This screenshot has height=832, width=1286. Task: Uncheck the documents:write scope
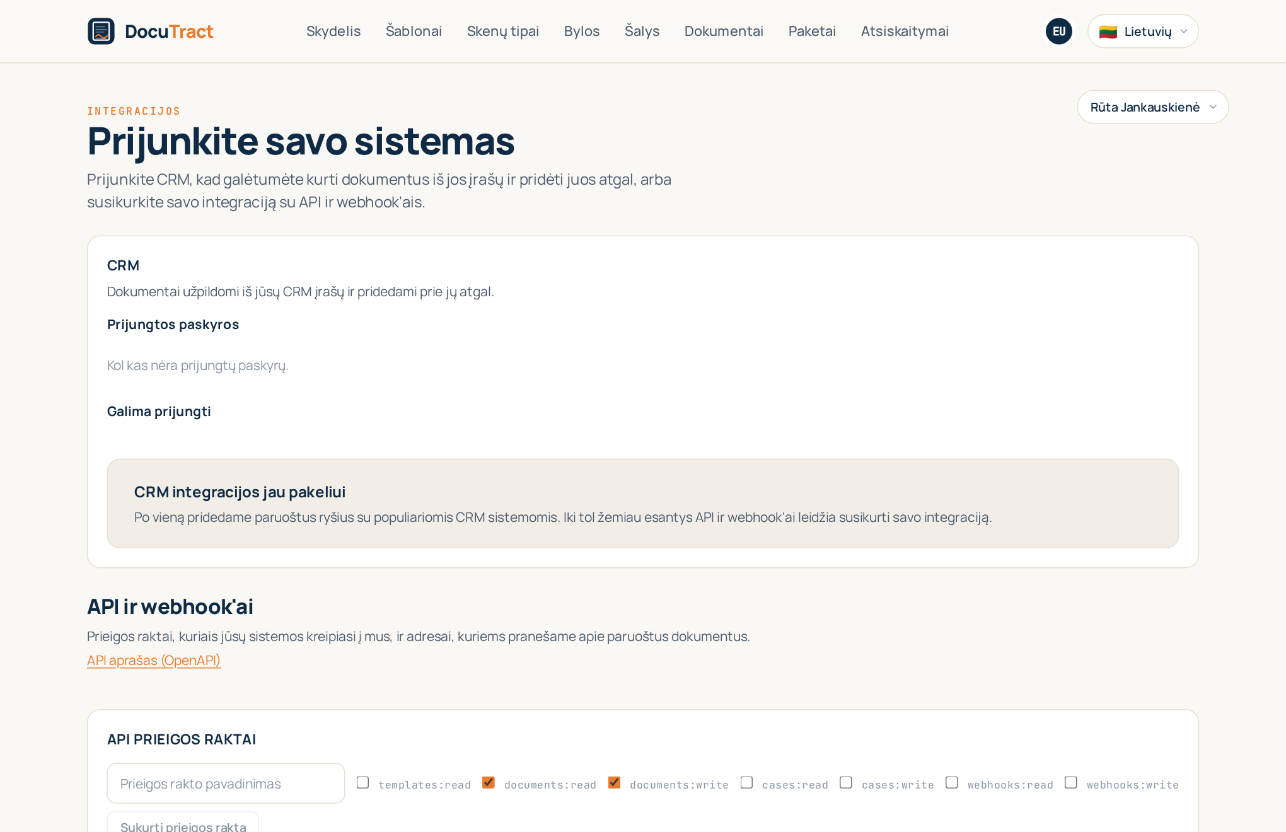[614, 782]
